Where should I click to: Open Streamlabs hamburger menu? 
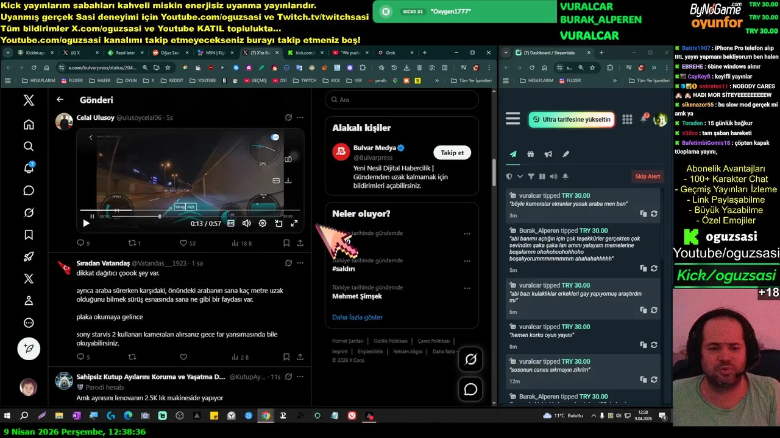tap(513, 119)
